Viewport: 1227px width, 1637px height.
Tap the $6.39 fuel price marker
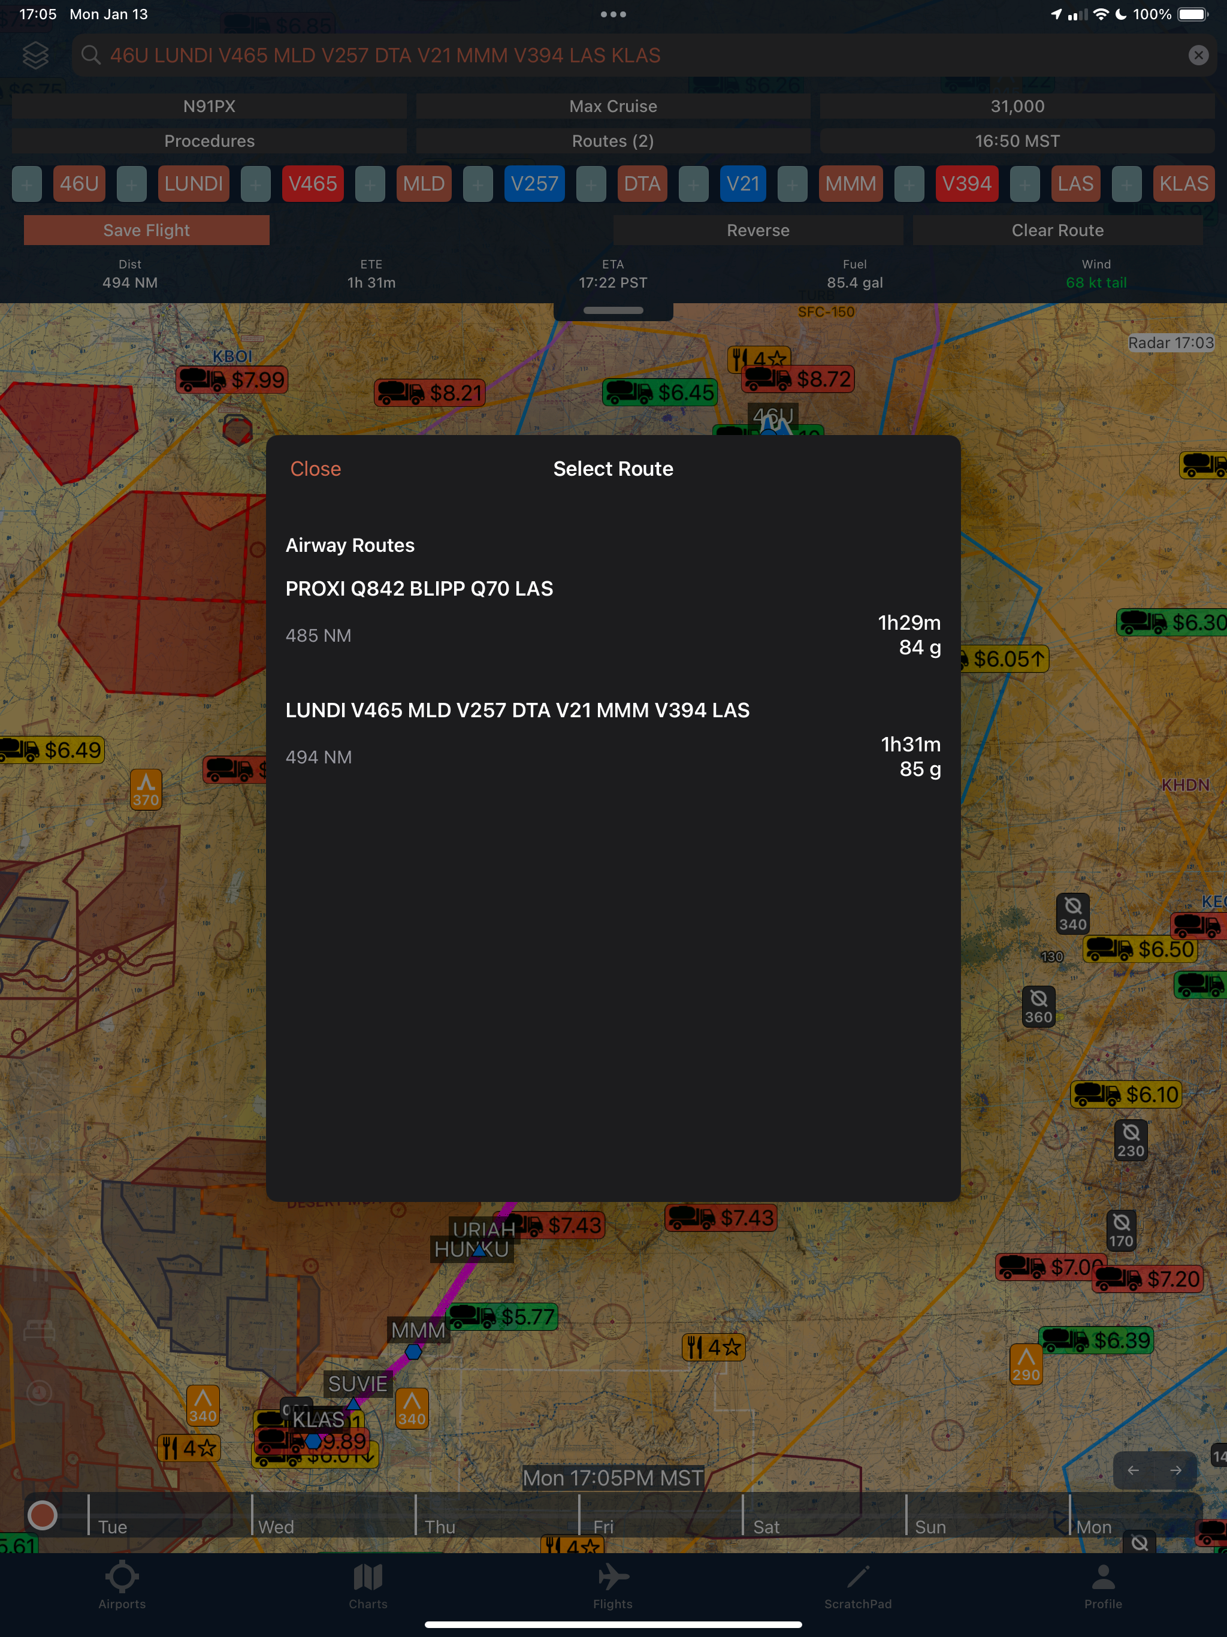[x=1096, y=1340]
